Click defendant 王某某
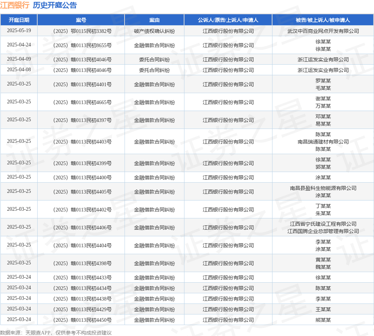 323,309
